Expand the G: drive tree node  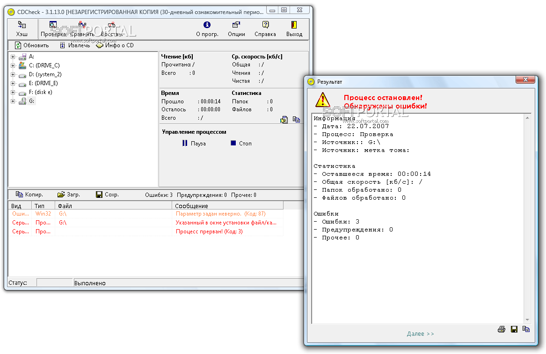coord(13,101)
